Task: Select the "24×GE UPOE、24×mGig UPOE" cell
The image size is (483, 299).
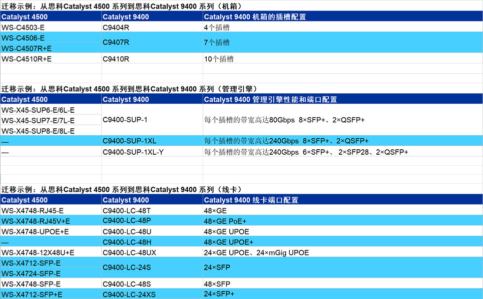Action: [343, 252]
